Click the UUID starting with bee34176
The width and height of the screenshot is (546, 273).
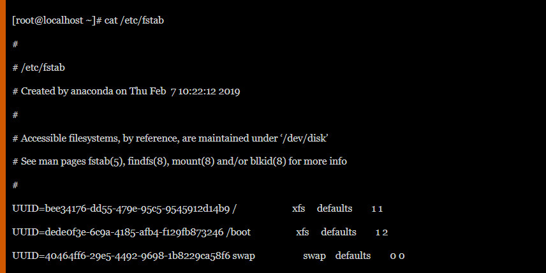(121, 209)
